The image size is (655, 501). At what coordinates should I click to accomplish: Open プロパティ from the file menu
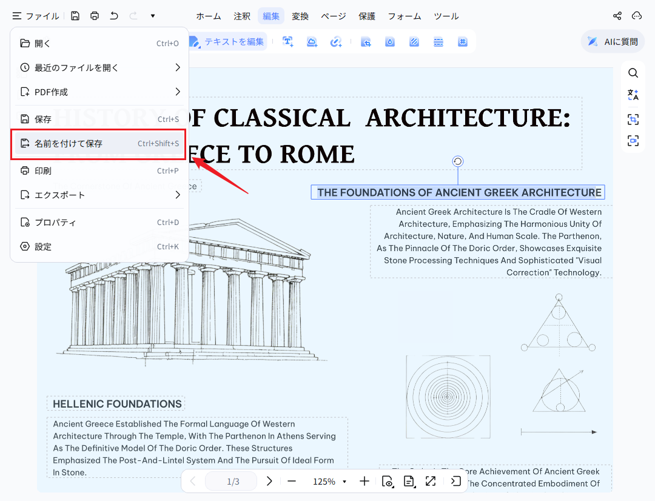[x=99, y=223]
